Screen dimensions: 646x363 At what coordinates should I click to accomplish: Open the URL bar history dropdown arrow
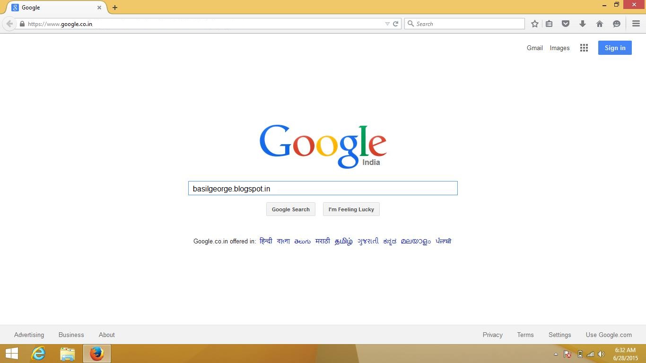click(387, 24)
